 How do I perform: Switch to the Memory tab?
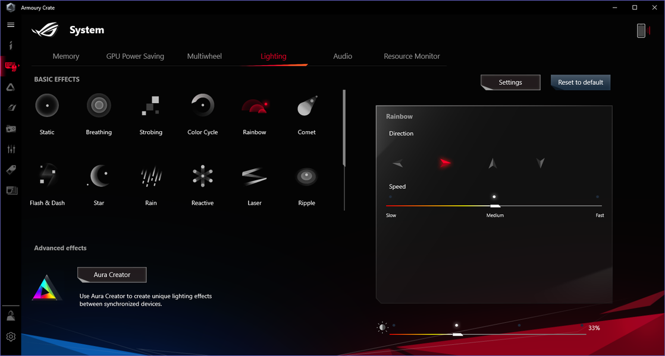(x=66, y=56)
